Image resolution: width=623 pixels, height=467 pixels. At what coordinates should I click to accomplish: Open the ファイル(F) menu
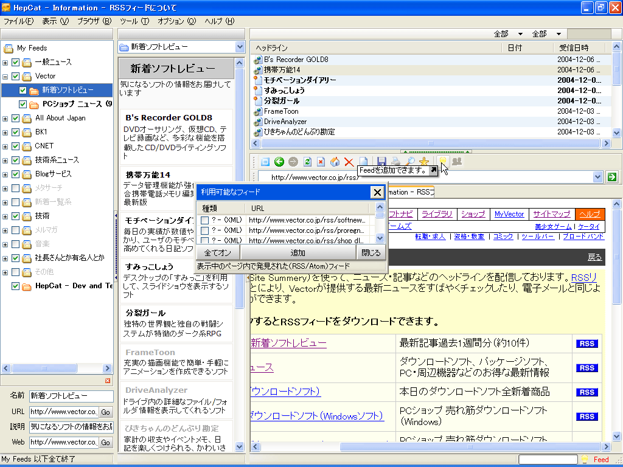18,21
